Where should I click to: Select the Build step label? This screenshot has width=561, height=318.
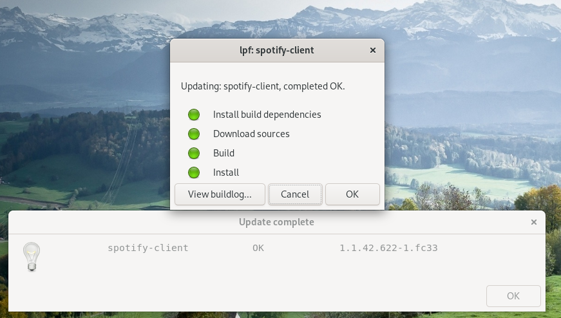click(223, 153)
